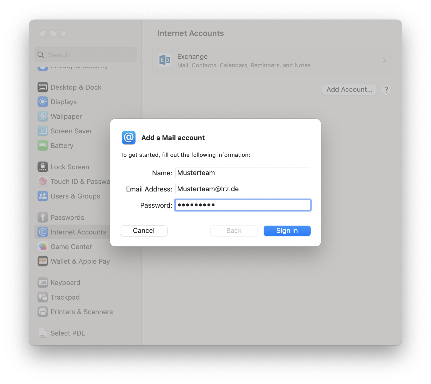Click the Touch ID & Password icon

pyautogui.click(x=42, y=181)
